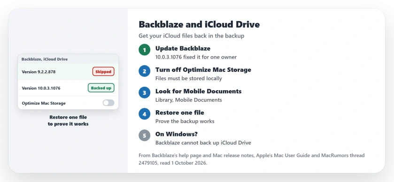Click the Turn off Optimize Mac Storage heading
The height and width of the screenshot is (182, 394).
pyautogui.click(x=203, y=70)
